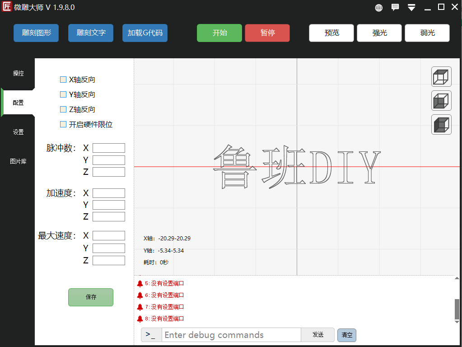The image size is (462, 347).
Task: Select the fully shaded cube view icon
Action: click(441, 125)
